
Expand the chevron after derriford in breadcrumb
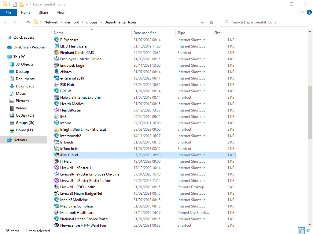pos(83,22)
